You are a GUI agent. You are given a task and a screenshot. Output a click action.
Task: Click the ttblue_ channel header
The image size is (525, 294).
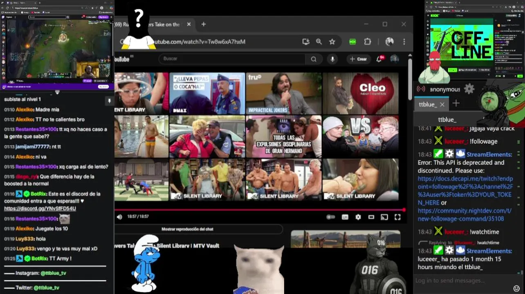[x=447, y=120]
